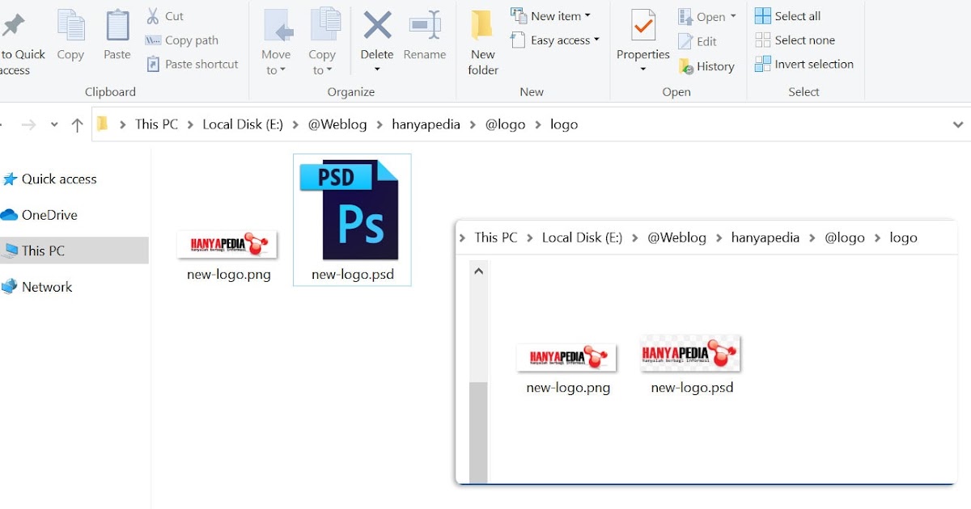The height and width of the screenshot is (509, 971).
Task: Select the new-logo.psd Photoshop file icon
Action: coord(350,209)
